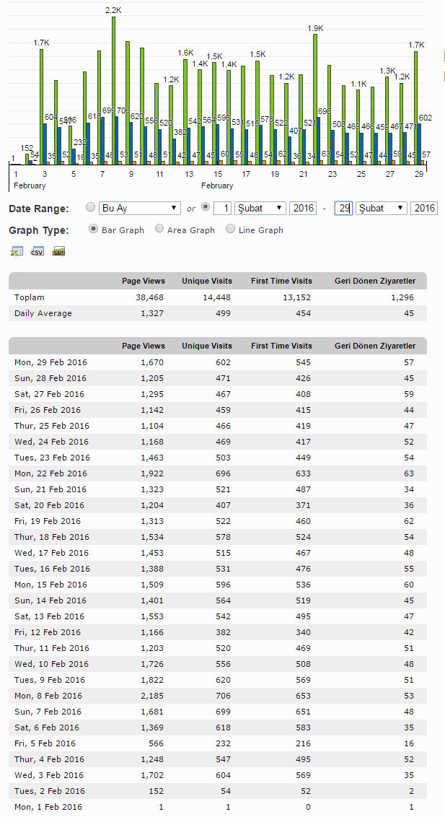Click Geri Dönen Ziyaretler header in daily table
The width and height of the screenshot is (445, 817).
pyautogui.click(x=375, y=346)
